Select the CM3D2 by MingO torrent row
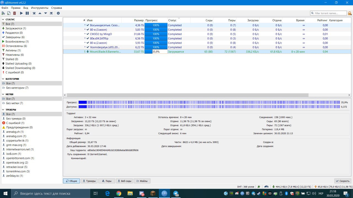Viewport: 353px width, 198px height. [207, 34]
